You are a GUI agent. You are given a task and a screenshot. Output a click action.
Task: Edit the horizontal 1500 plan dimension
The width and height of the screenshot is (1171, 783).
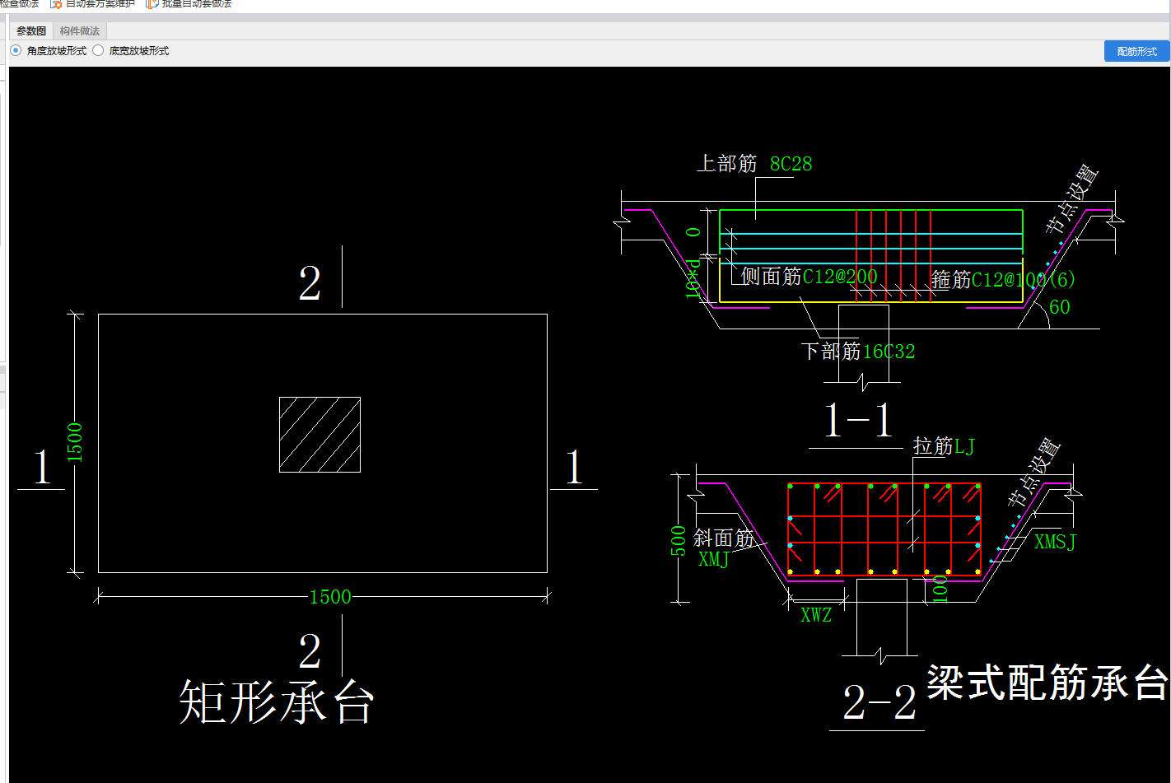[x=330, y=597]
